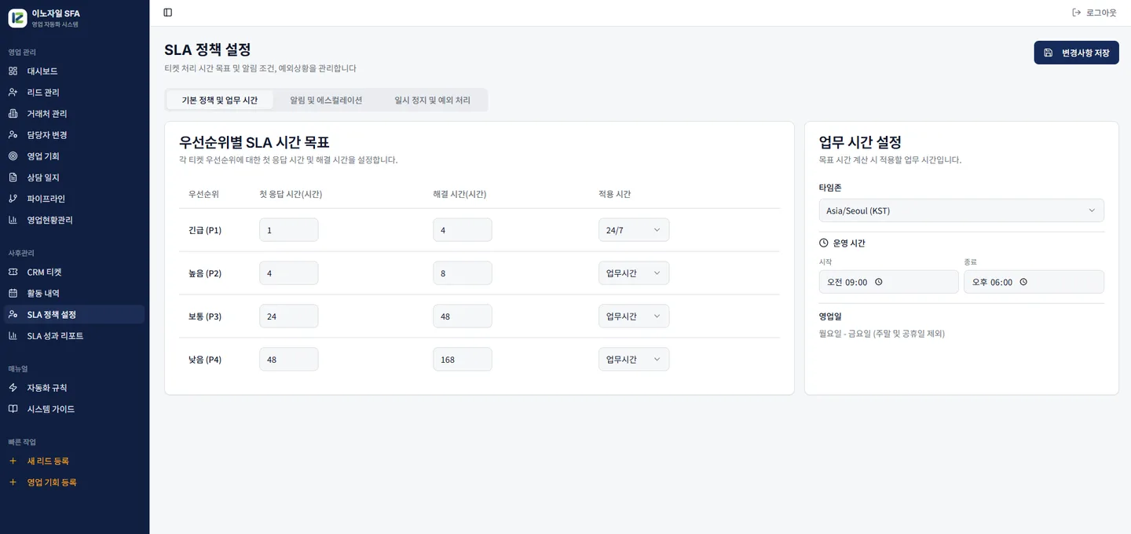Switch to 알림 및 에스컬레이션 tab
Screen dimensions: 1131x534
point(326,100)
